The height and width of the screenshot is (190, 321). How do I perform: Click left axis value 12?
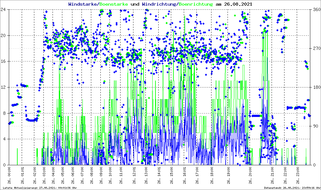pos(3,87)
